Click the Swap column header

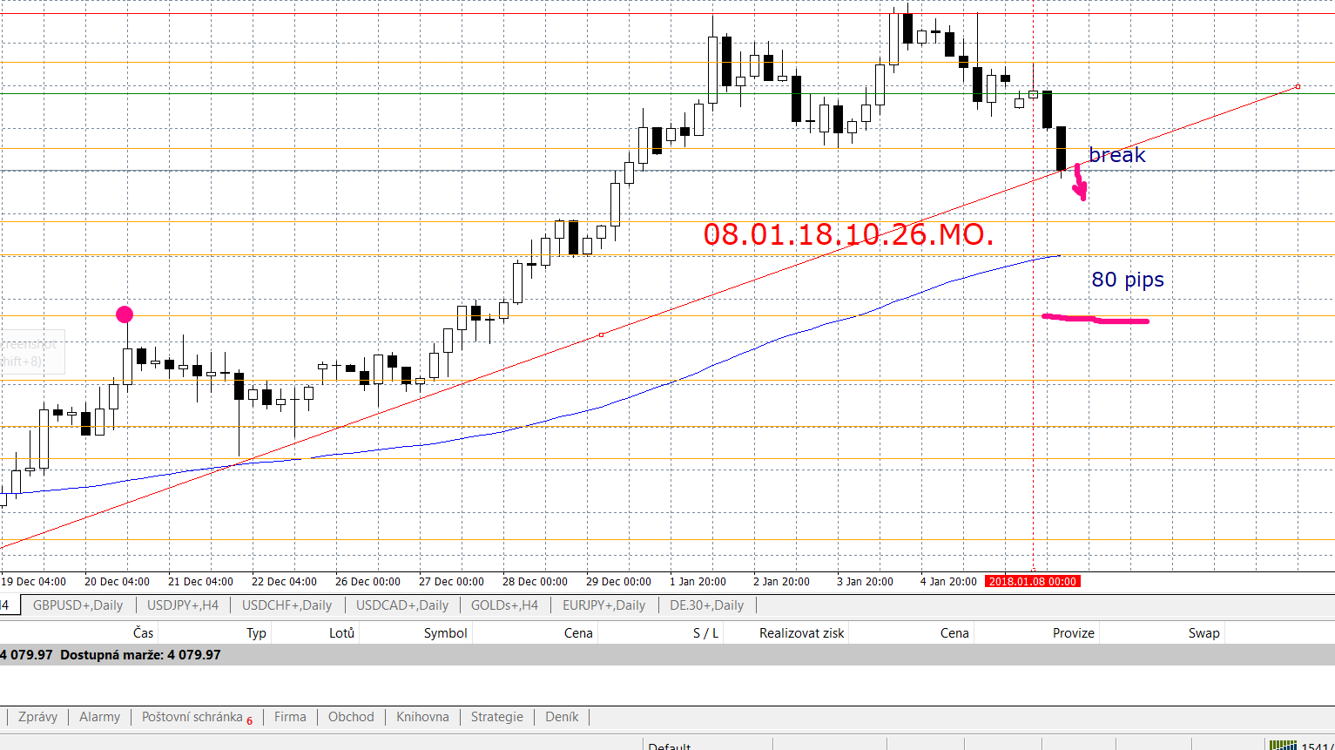(1204, 633)
